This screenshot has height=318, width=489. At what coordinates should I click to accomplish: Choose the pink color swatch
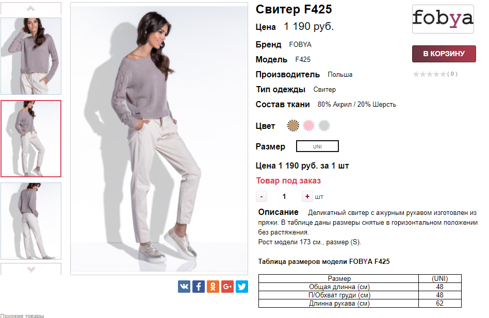point(309,126)
